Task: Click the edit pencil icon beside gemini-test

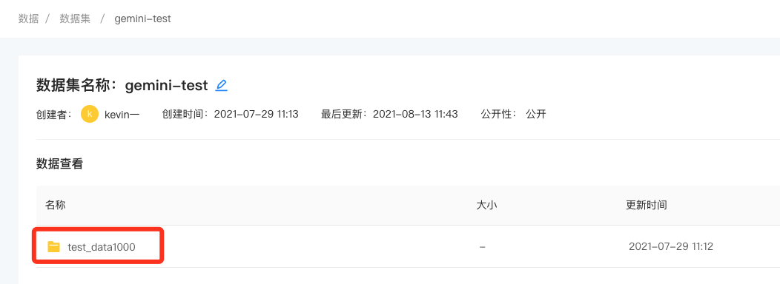Action: (222, 85)
